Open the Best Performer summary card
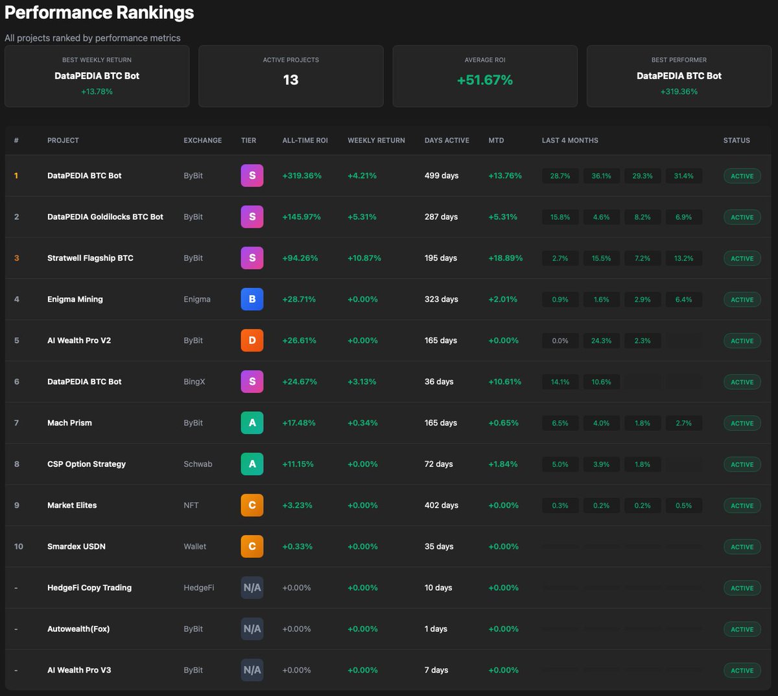778x696 pixels. click(x=679, y=76)
